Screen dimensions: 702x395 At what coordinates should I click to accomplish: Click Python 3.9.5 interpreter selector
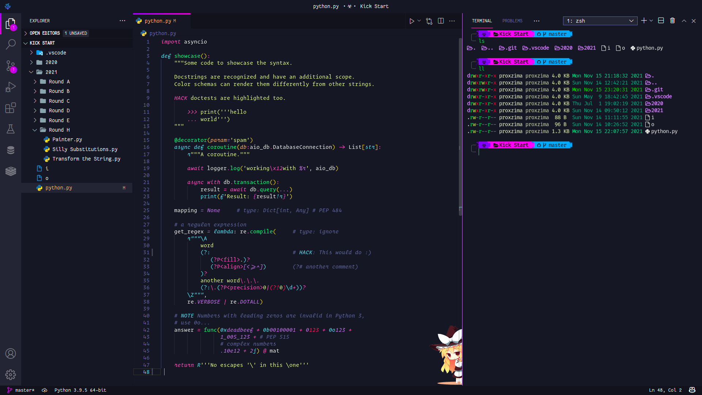pyautogui.click(x=80, y=390)
